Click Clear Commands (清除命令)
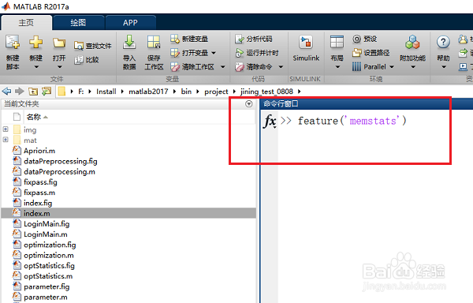The image size is (473, 303). point(253,67)
